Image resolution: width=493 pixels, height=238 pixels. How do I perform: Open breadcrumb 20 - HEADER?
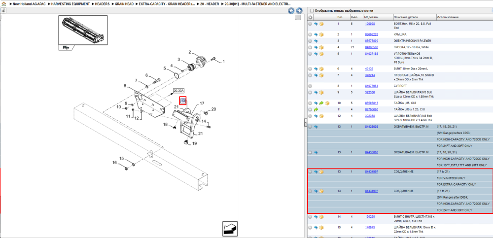(209, 4)
